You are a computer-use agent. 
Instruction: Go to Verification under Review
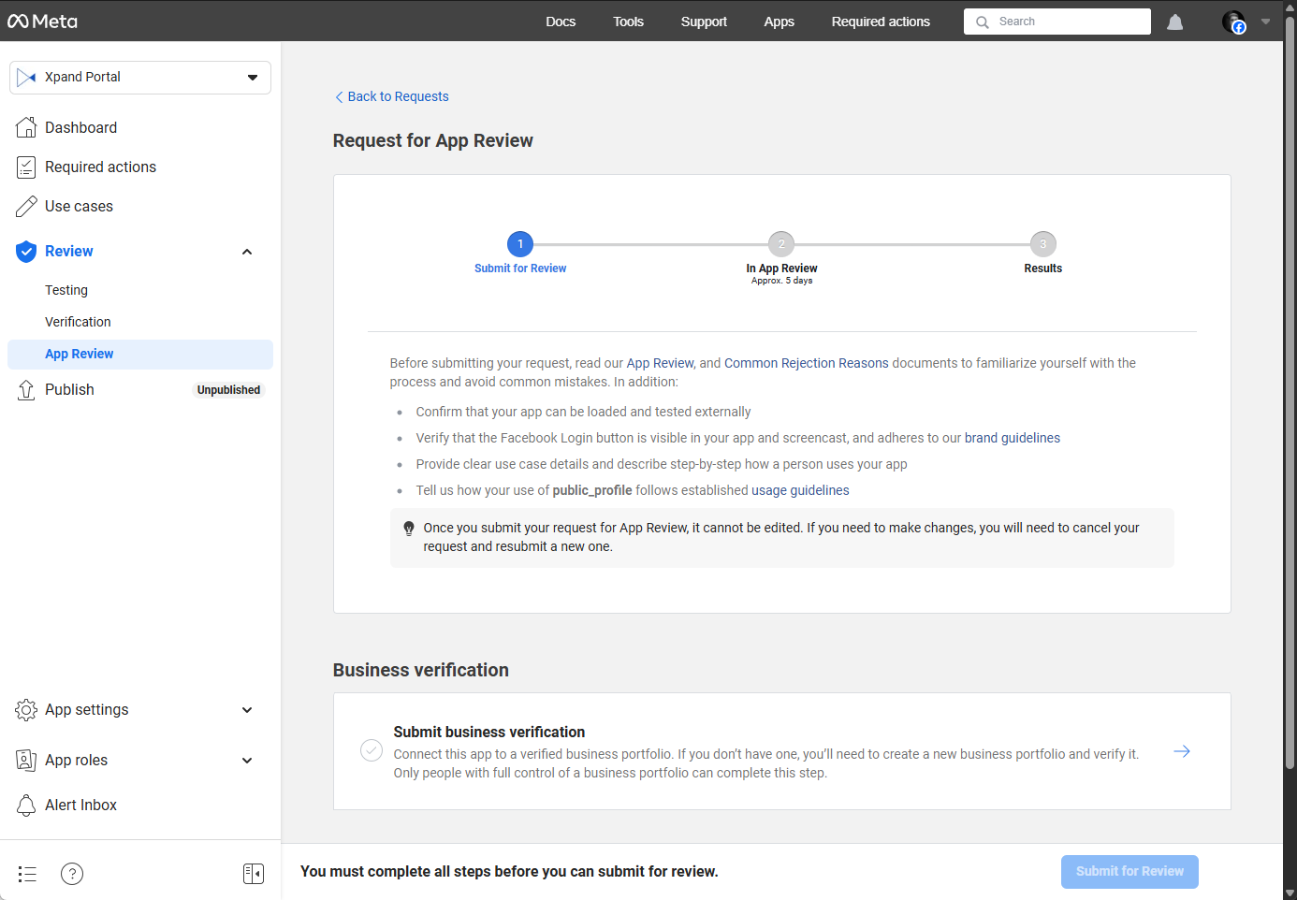coord(78,322)
